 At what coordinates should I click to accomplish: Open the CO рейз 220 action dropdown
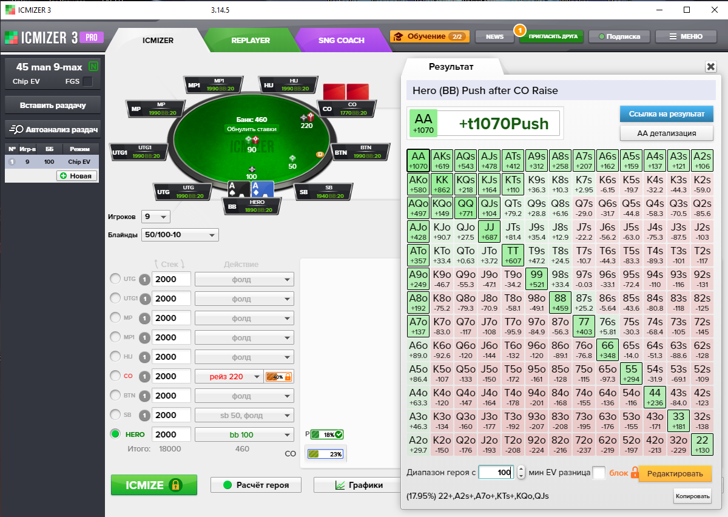pyautogui.click(x=229, y=377)
